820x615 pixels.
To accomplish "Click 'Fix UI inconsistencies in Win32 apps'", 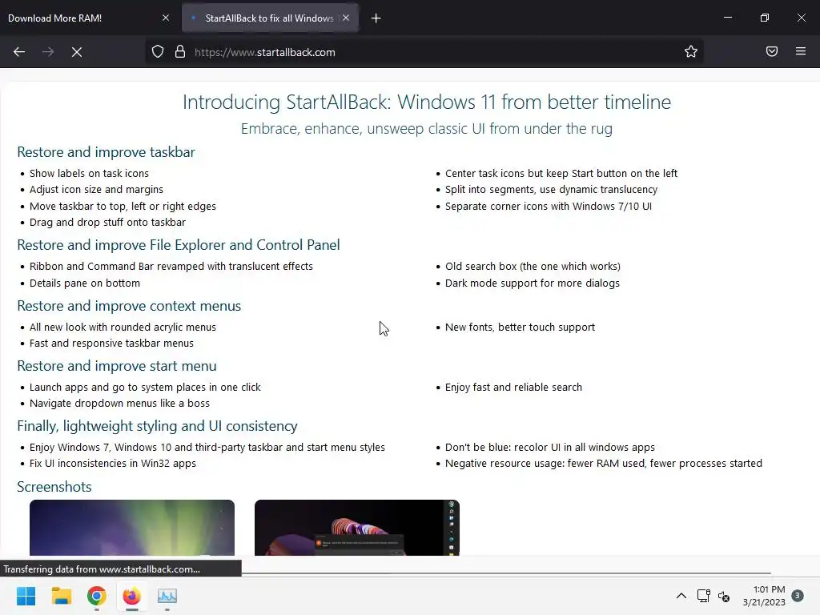I will click(x=112, y=464).
